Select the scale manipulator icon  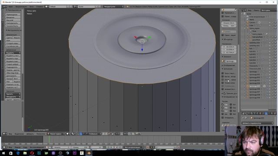click(x=86, y=134)
